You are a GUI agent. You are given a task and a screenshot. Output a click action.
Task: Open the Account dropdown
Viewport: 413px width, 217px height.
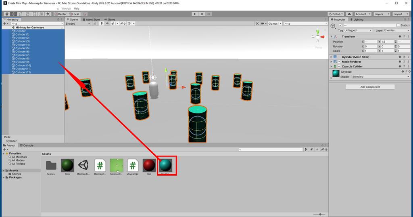(x=363, y=14)
